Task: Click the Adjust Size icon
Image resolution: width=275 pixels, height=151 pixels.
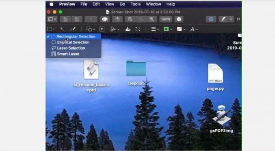Action: [138, 29]
